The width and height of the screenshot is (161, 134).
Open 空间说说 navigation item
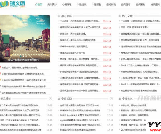(111, 4)
